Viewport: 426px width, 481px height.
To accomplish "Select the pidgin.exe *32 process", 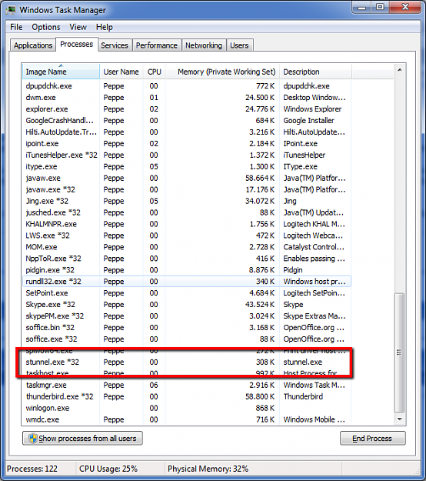I will coord(187,270).
